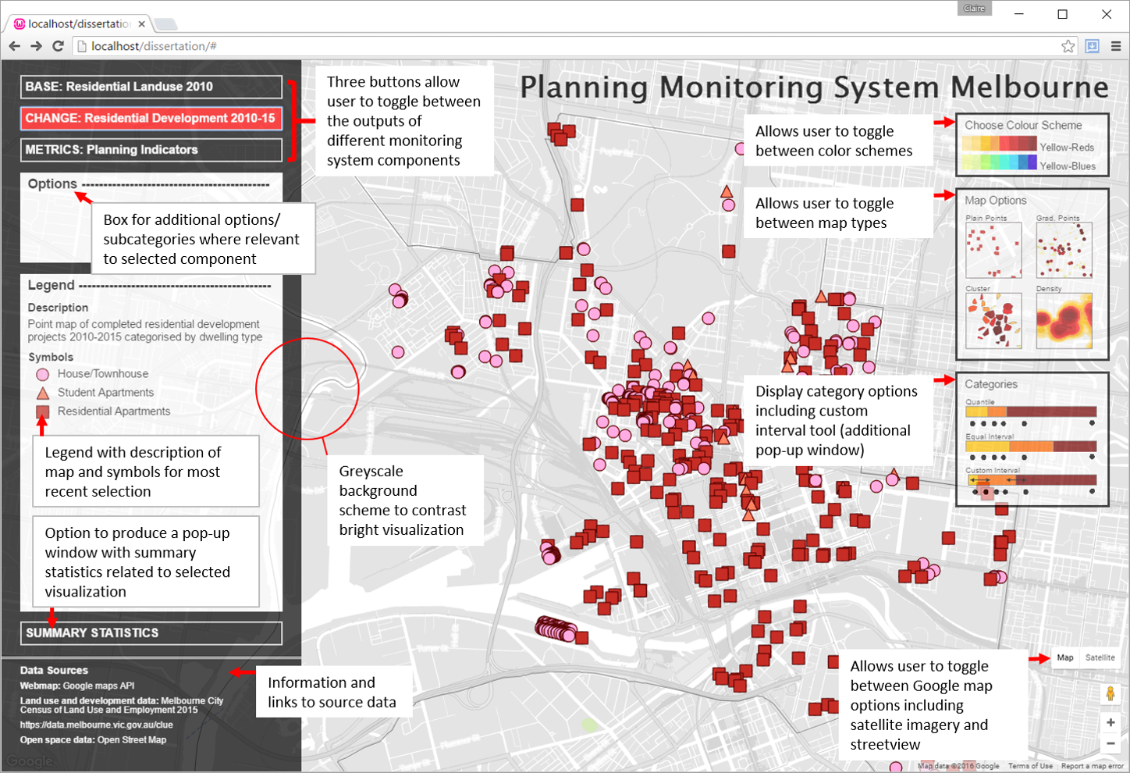
Task: Switch to the Cluster map type
Action: [993, 321]
